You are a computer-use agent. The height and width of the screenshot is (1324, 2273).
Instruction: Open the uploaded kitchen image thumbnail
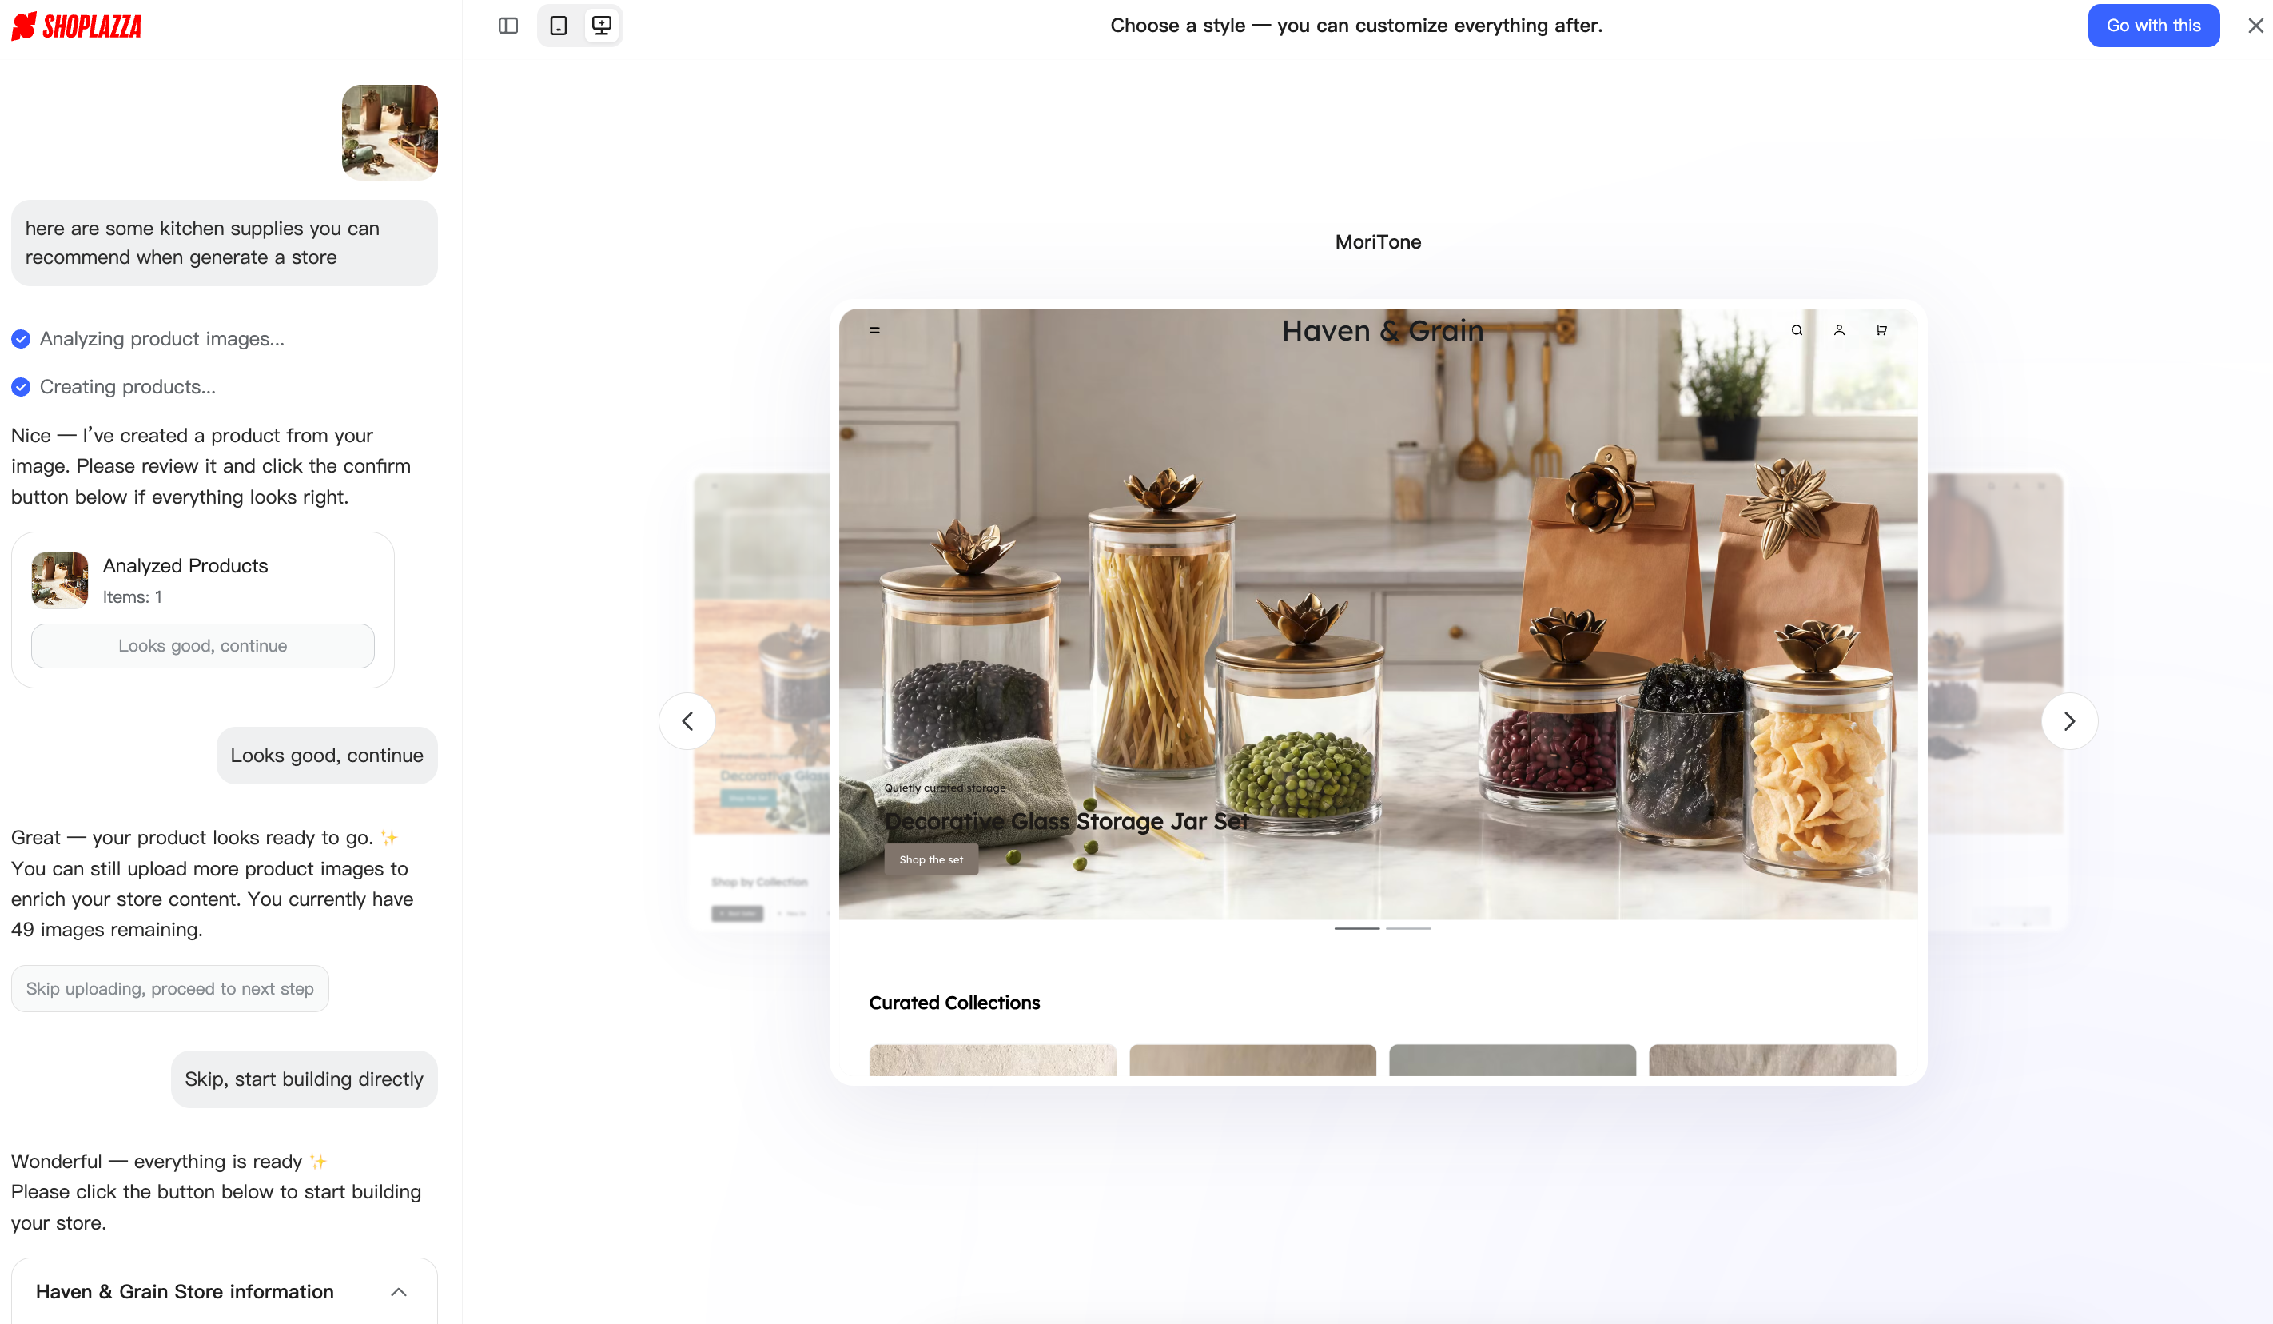coord(390,132)
